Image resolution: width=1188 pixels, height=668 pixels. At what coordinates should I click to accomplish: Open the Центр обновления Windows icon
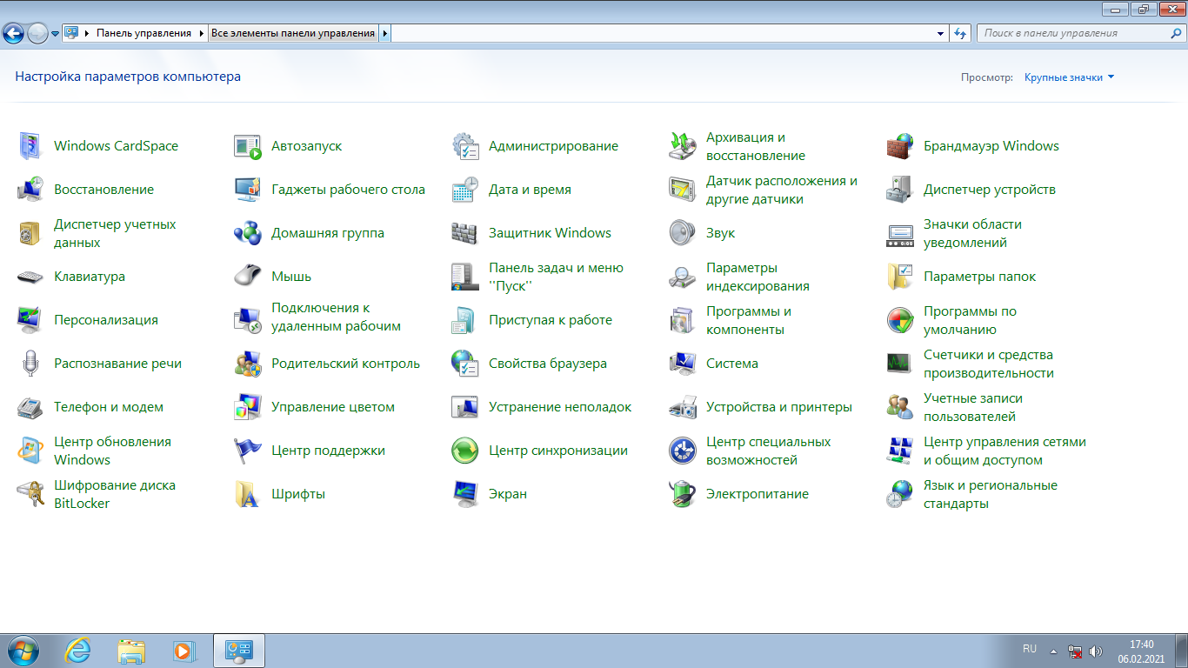pos(30,451)
